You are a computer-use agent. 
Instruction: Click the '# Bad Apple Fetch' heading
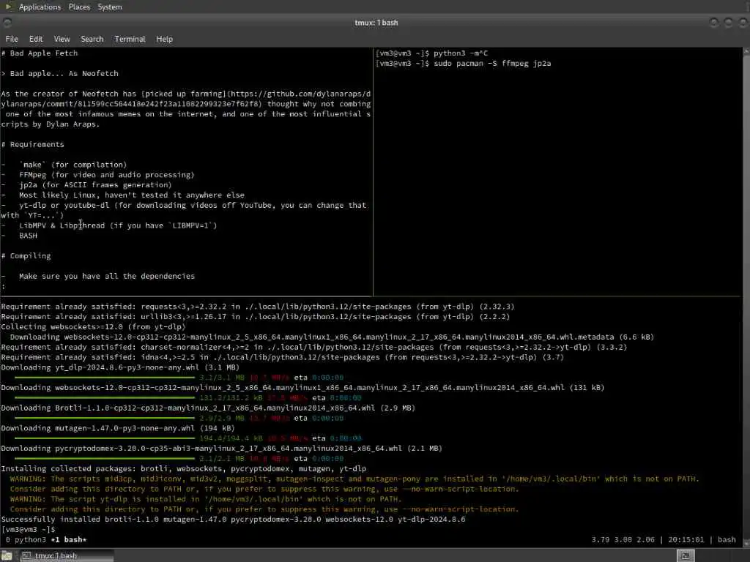[x=40, y=53]
